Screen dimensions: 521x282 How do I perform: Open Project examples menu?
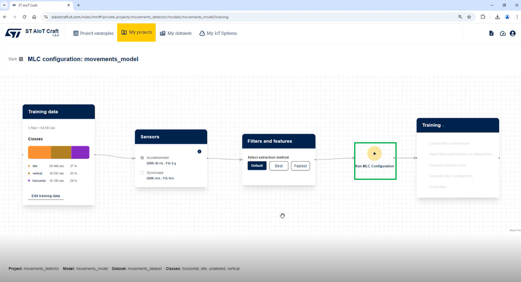coord(93,33)
